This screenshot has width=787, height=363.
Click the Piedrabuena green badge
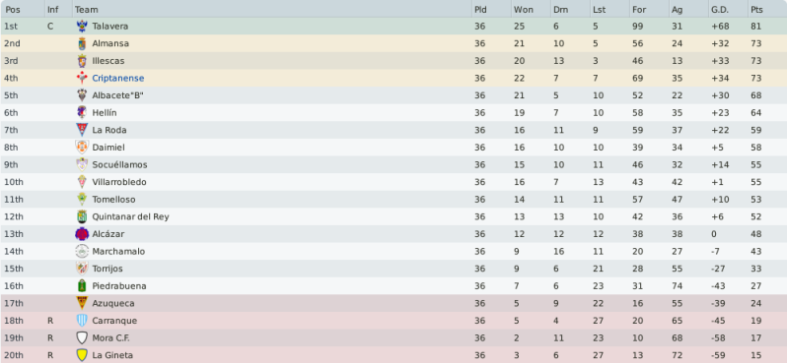[82, 286]
